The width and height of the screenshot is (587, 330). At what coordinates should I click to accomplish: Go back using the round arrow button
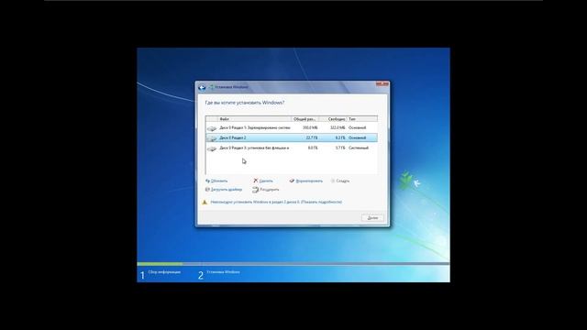tap(202, 88)
